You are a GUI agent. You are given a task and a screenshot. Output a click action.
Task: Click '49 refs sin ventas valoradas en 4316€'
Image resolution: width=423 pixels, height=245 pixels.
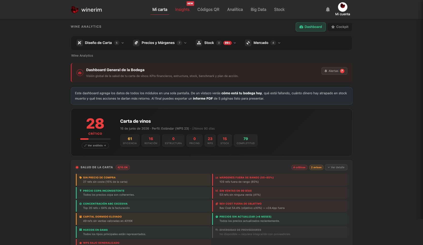tap(108, 221)
